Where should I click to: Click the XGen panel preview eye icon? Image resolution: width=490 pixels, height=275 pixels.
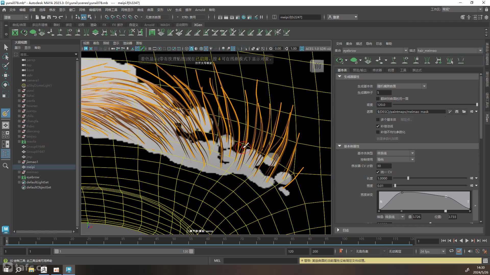pyautogui.click(x=339, y=60)
